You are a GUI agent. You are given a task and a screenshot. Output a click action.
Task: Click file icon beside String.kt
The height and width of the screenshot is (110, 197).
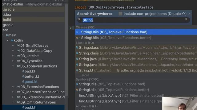(x=77, y=70)
